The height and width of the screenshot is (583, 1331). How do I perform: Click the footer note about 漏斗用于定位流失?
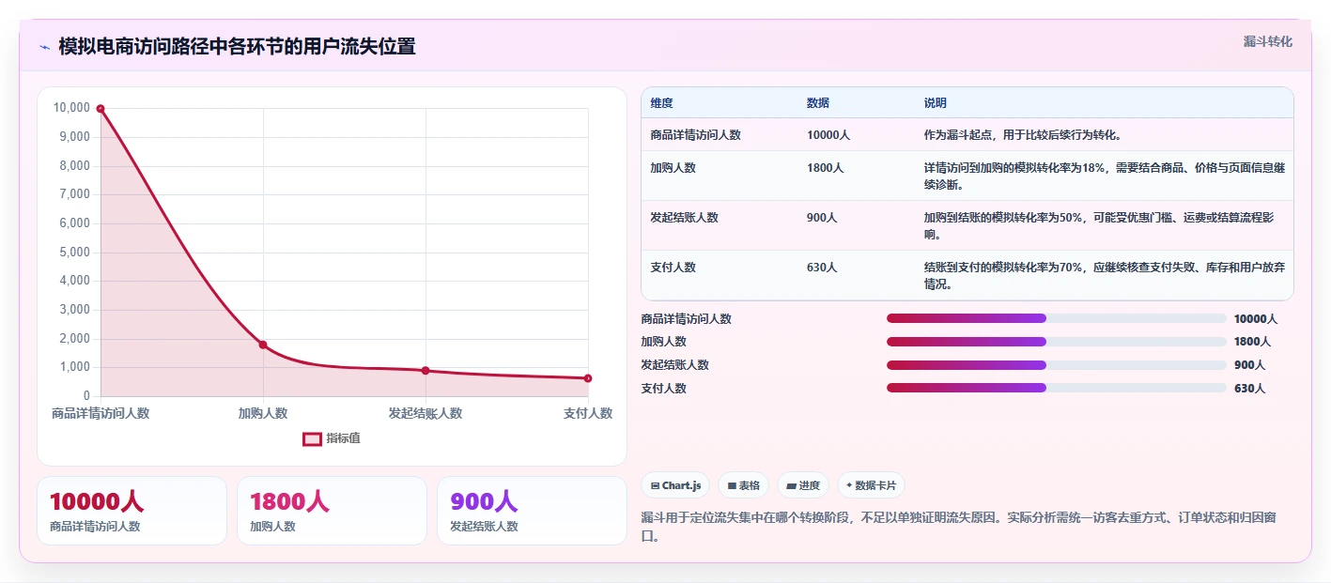(x=958, y=528)
